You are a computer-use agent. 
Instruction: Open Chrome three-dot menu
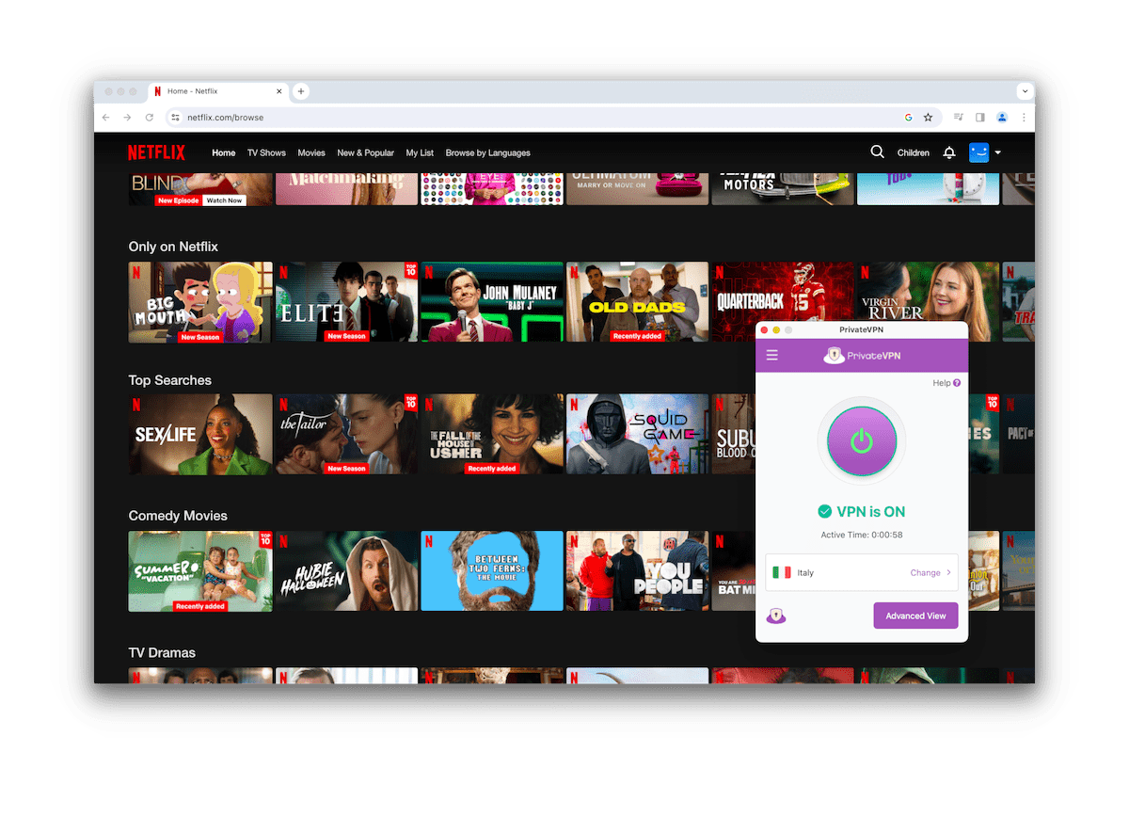[1024, 118]
